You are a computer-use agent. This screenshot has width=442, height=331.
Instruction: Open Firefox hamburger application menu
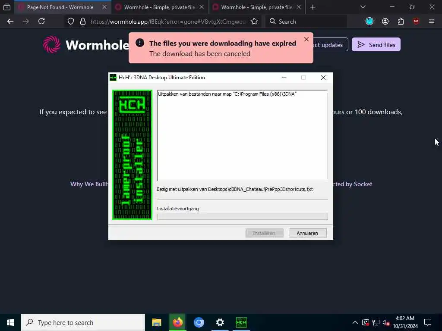click(432, 22)
